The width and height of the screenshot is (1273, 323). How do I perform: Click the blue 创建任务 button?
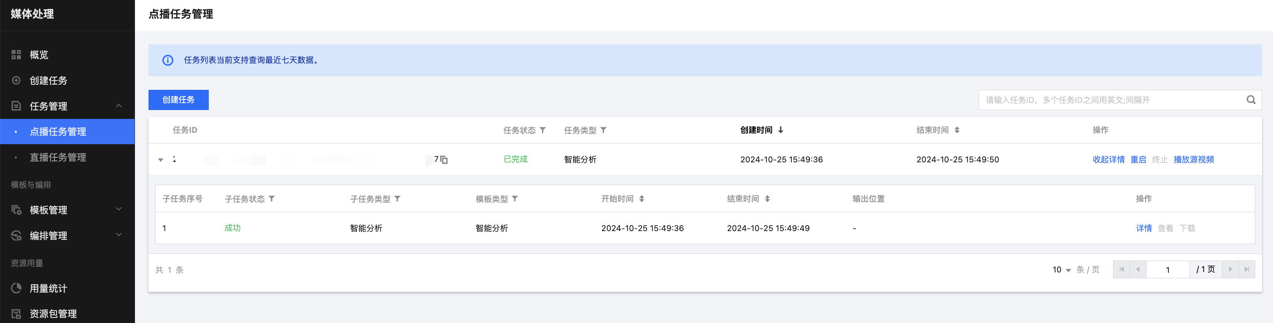pyautogui.click(x=178, y=100)
